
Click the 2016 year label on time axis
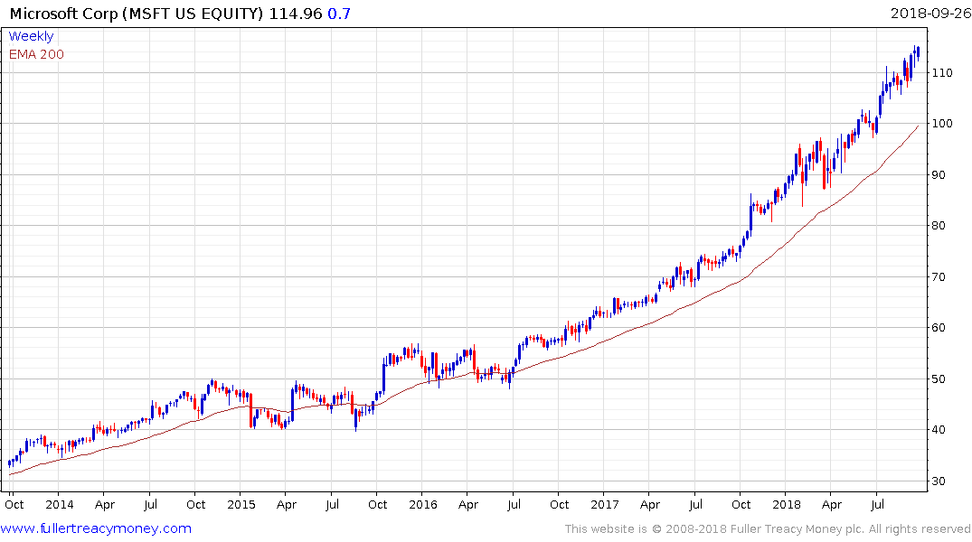423,505
